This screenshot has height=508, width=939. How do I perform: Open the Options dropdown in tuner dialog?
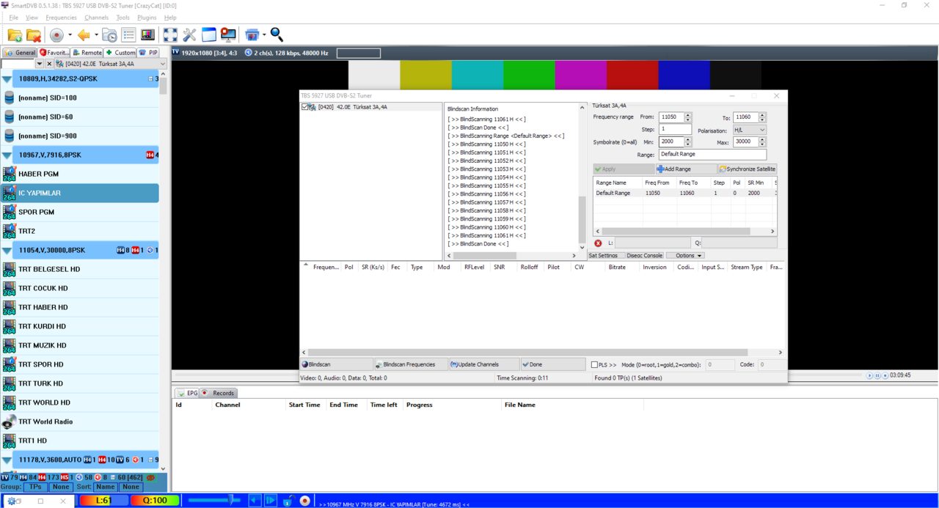point(688,256)
